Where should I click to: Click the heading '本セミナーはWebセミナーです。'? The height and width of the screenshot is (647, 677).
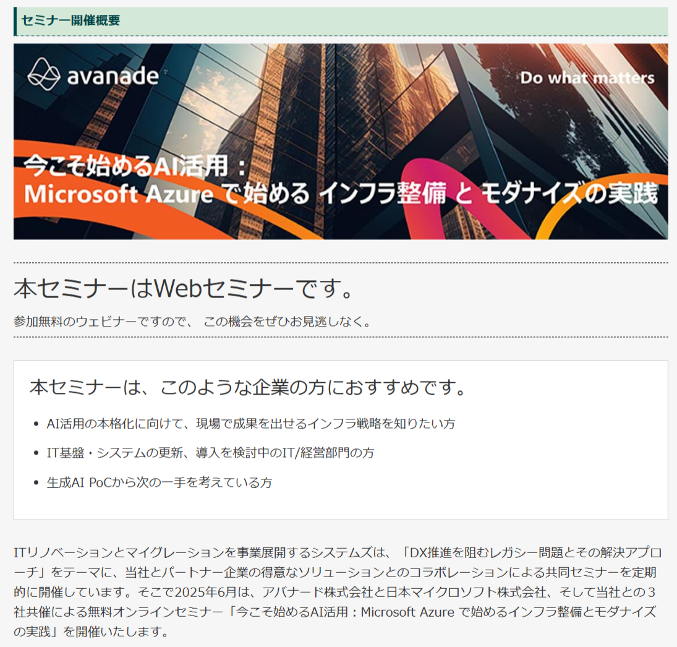(184, 288)
